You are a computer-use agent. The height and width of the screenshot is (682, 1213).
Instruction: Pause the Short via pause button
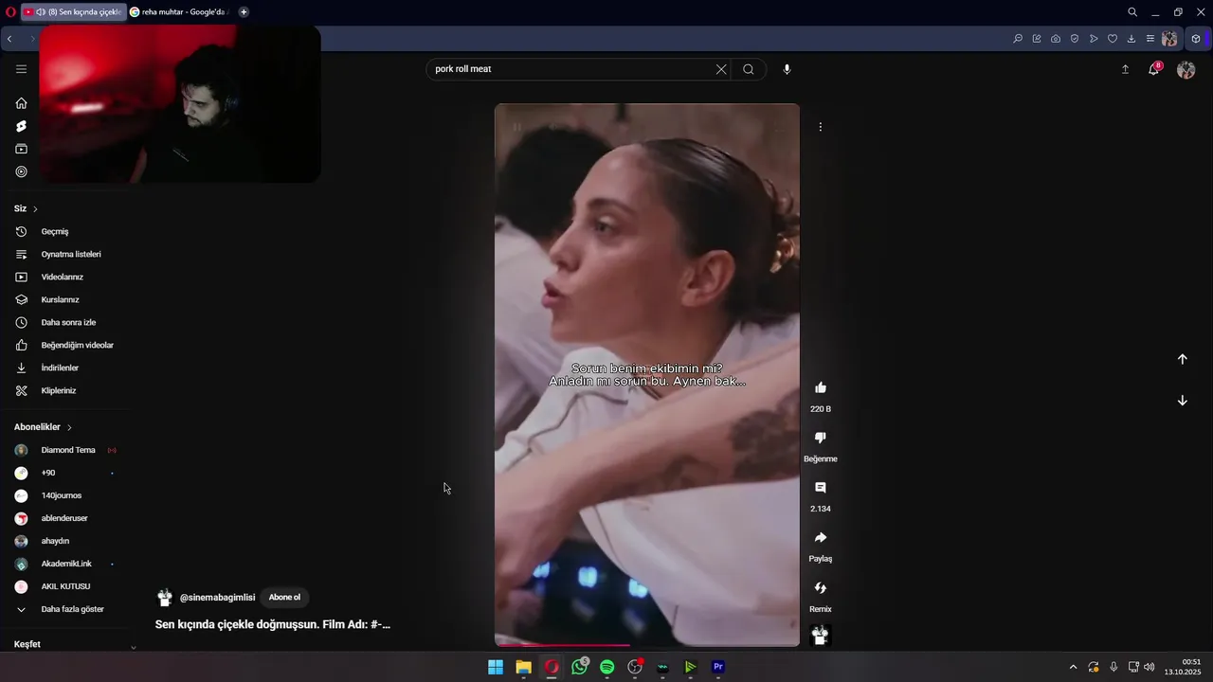[517, 127]
